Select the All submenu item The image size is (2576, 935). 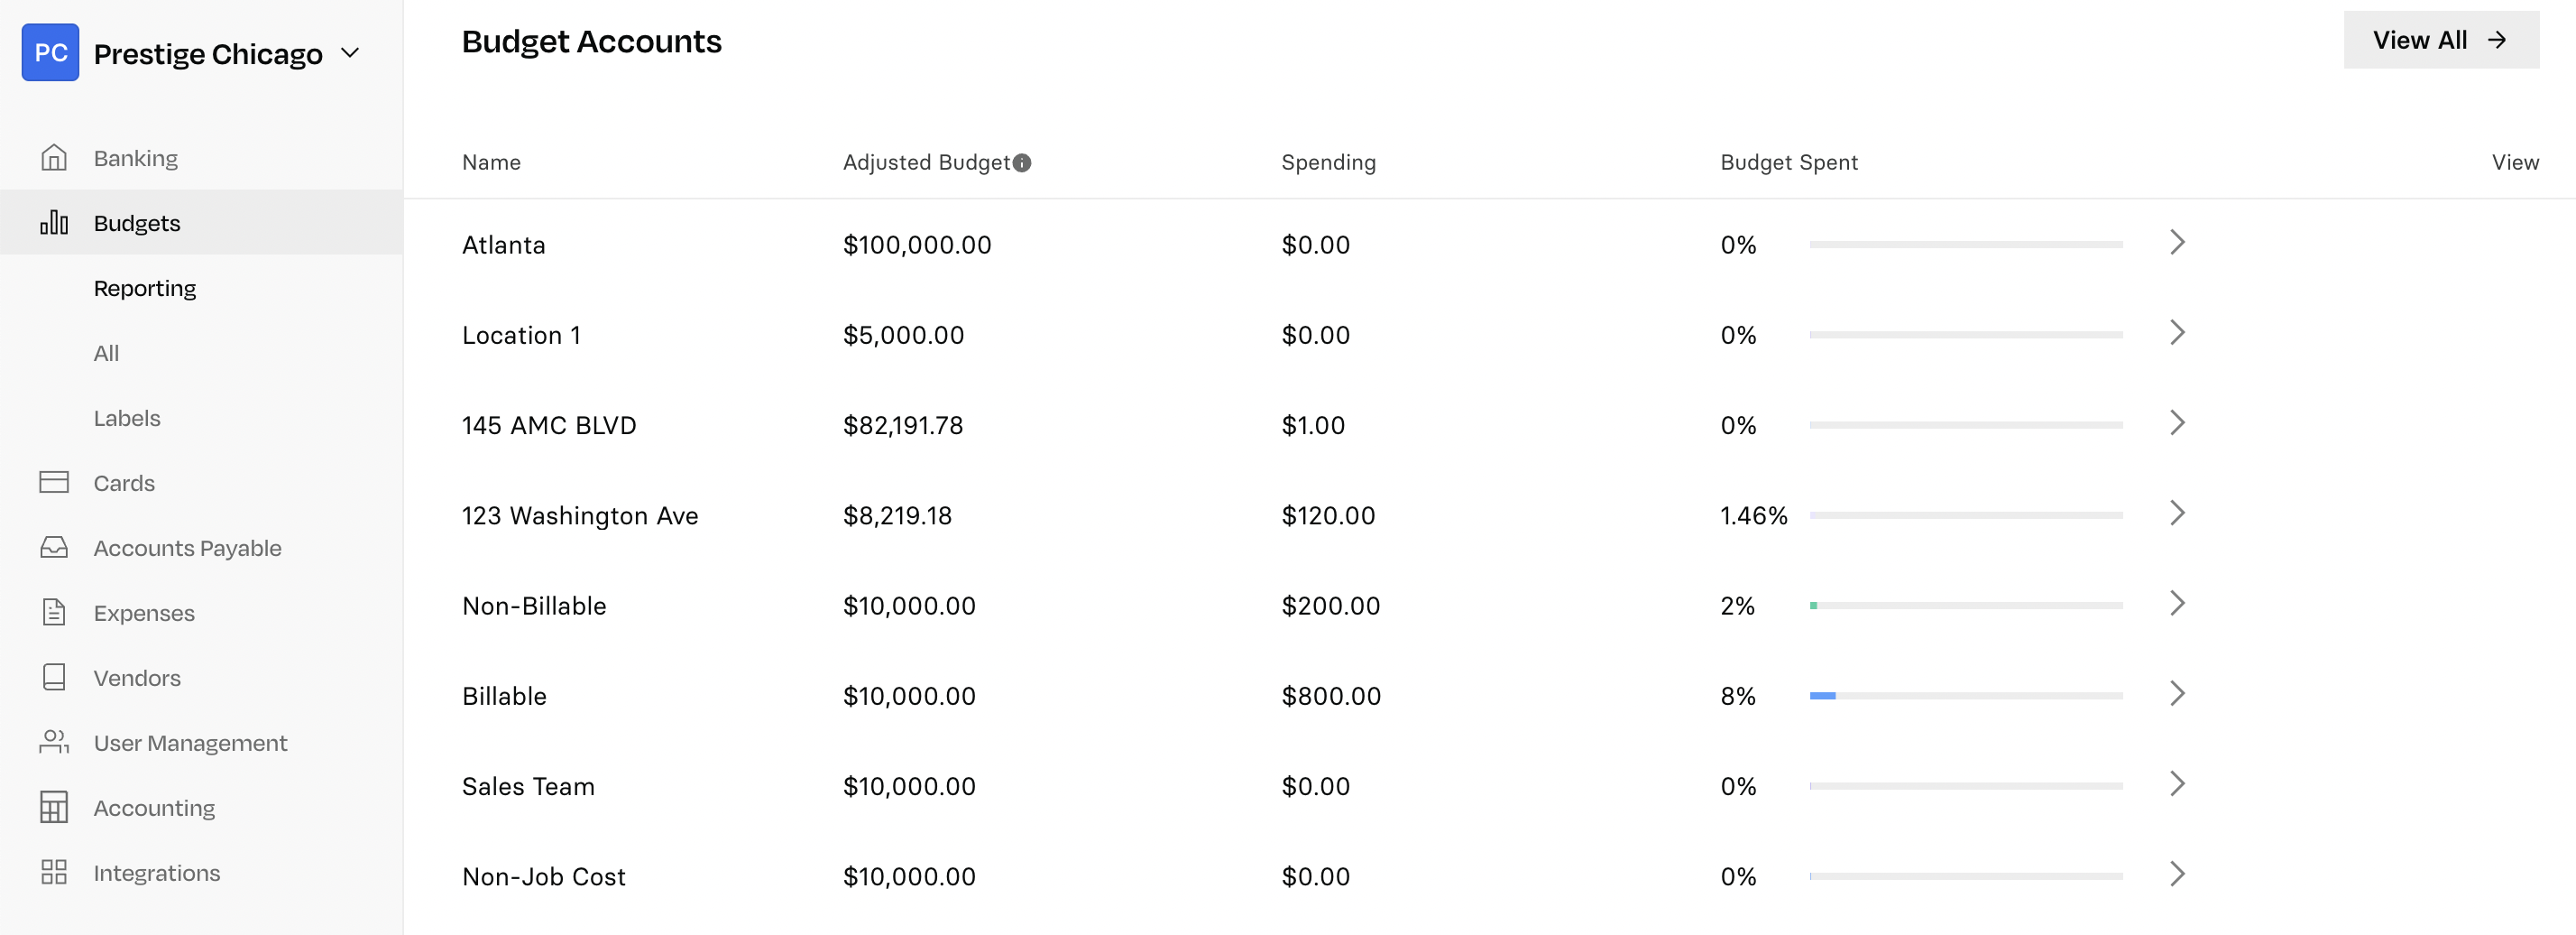click(x=106, y=354)
